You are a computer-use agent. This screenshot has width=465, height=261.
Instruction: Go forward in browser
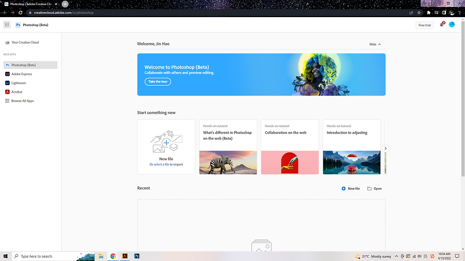click(x=13, y=13)
